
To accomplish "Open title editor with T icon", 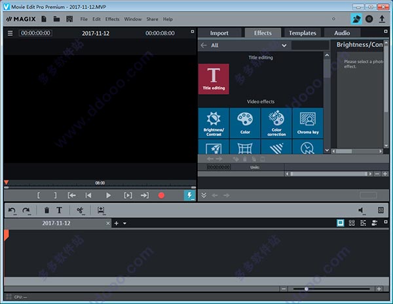I will click(x=59, y=210).
